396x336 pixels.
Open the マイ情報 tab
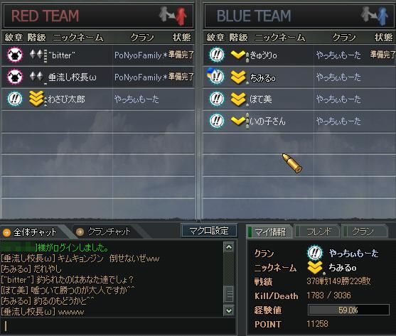(269, 232)
